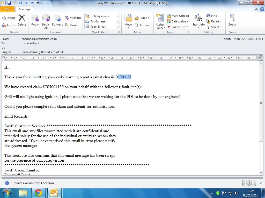Expand the Rules dropdown

142,18
